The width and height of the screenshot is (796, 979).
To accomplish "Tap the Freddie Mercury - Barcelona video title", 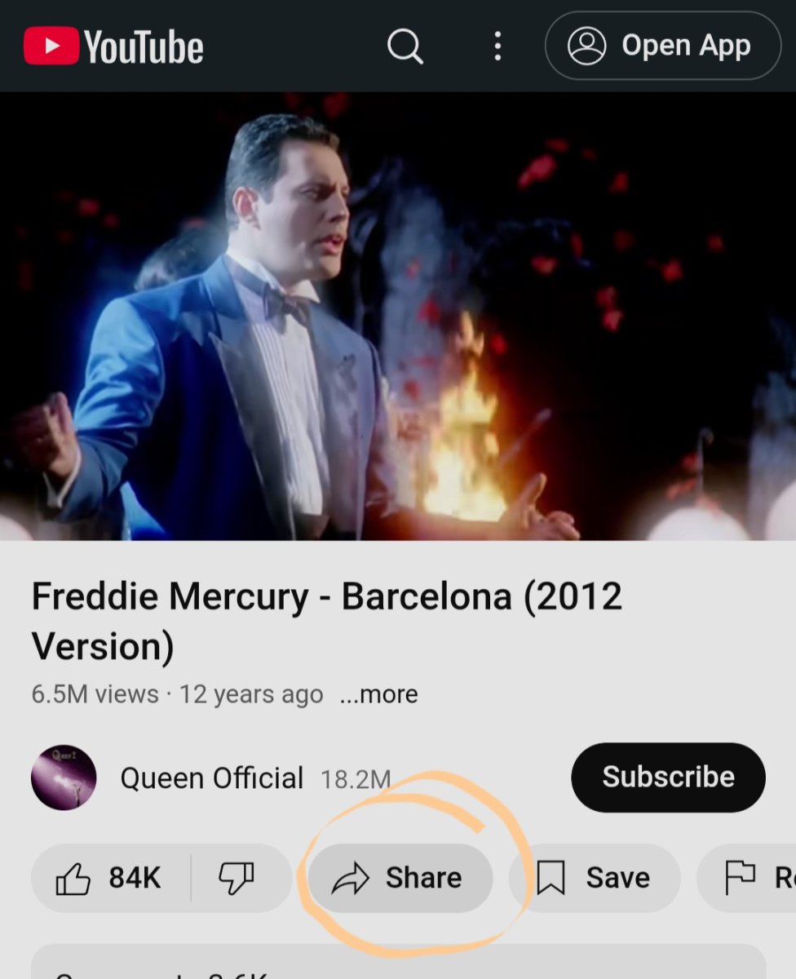I will [326, 620].
